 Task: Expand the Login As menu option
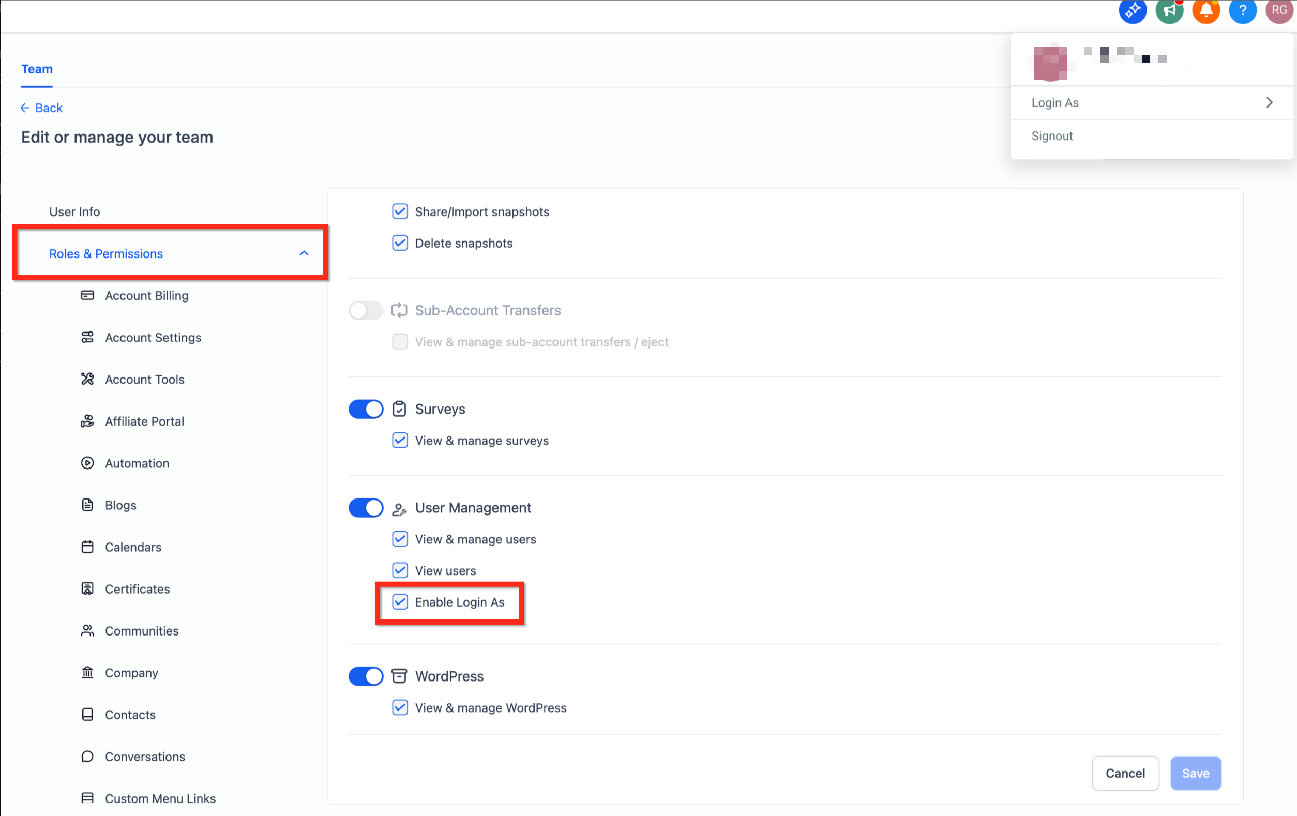coord(1152,102)
